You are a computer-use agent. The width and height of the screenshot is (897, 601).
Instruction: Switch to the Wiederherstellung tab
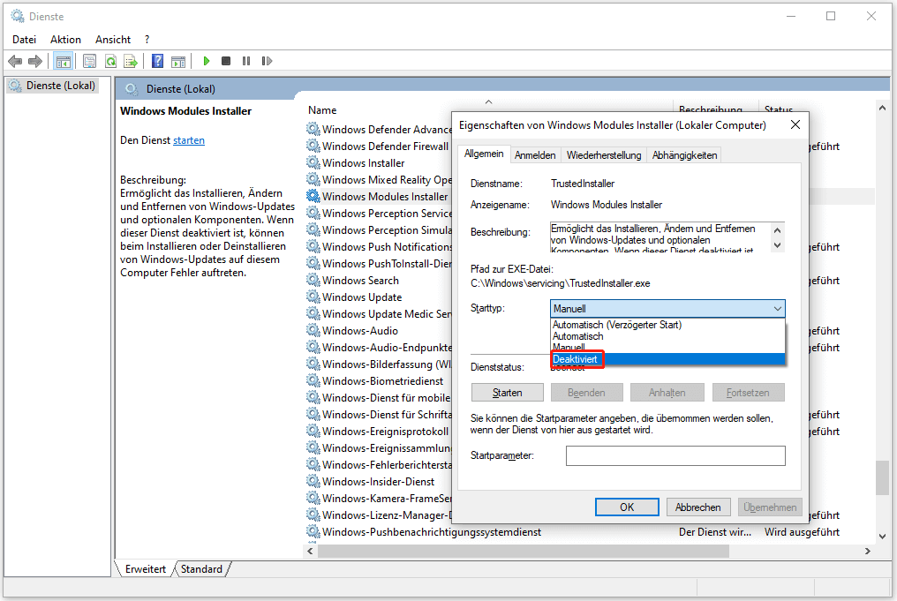click(604, 155)
